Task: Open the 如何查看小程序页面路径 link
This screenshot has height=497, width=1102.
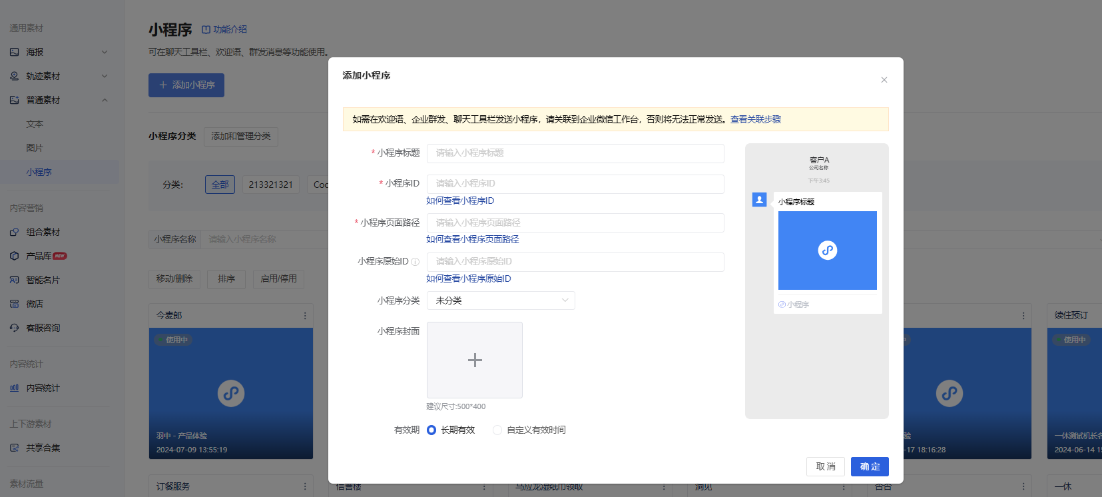Action: (x=473, y=239)
